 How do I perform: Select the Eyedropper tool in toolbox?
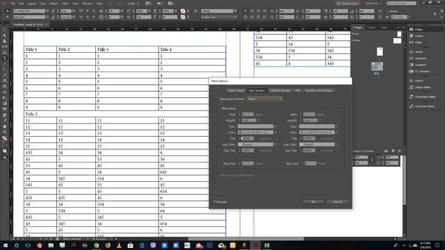point(5,121)
